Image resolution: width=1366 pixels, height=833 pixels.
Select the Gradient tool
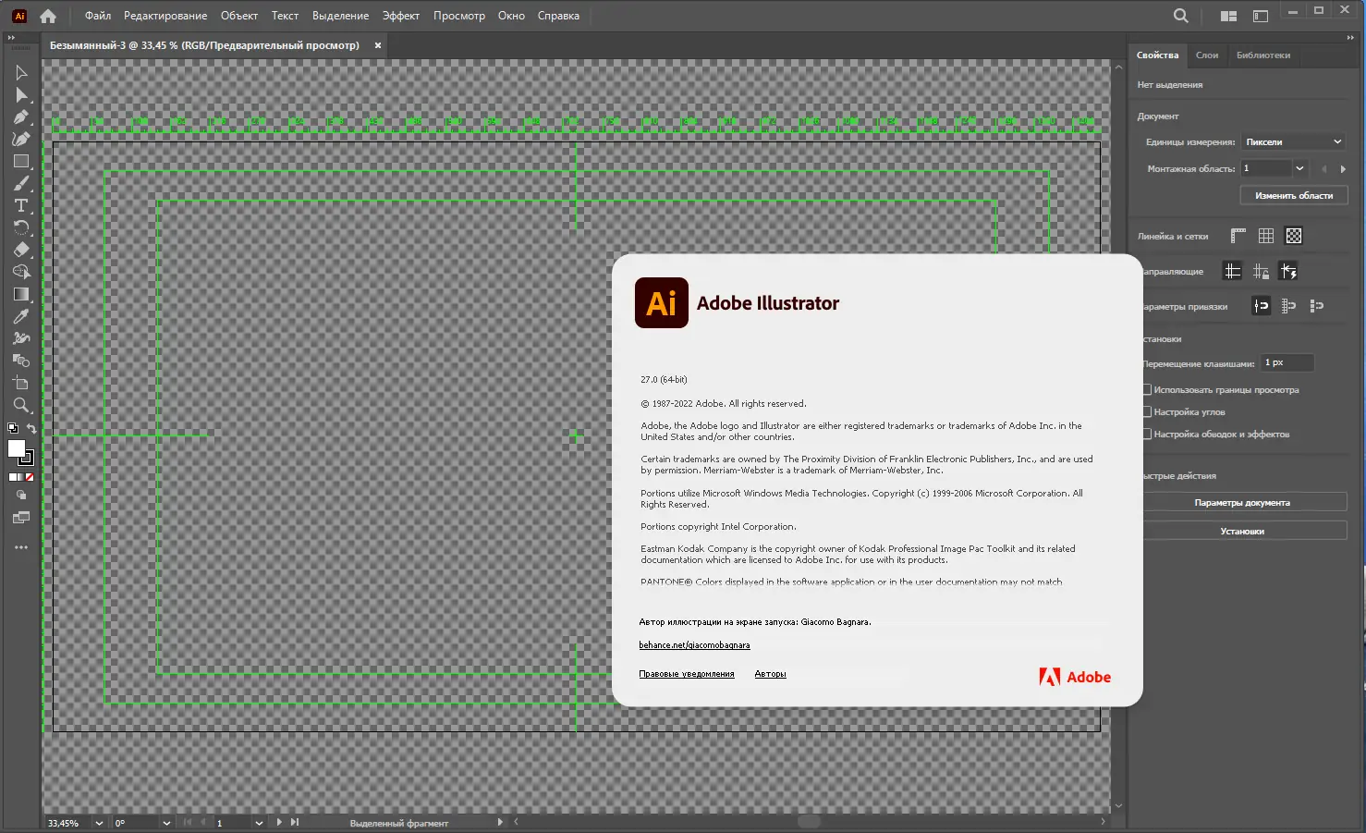(21, 294)
